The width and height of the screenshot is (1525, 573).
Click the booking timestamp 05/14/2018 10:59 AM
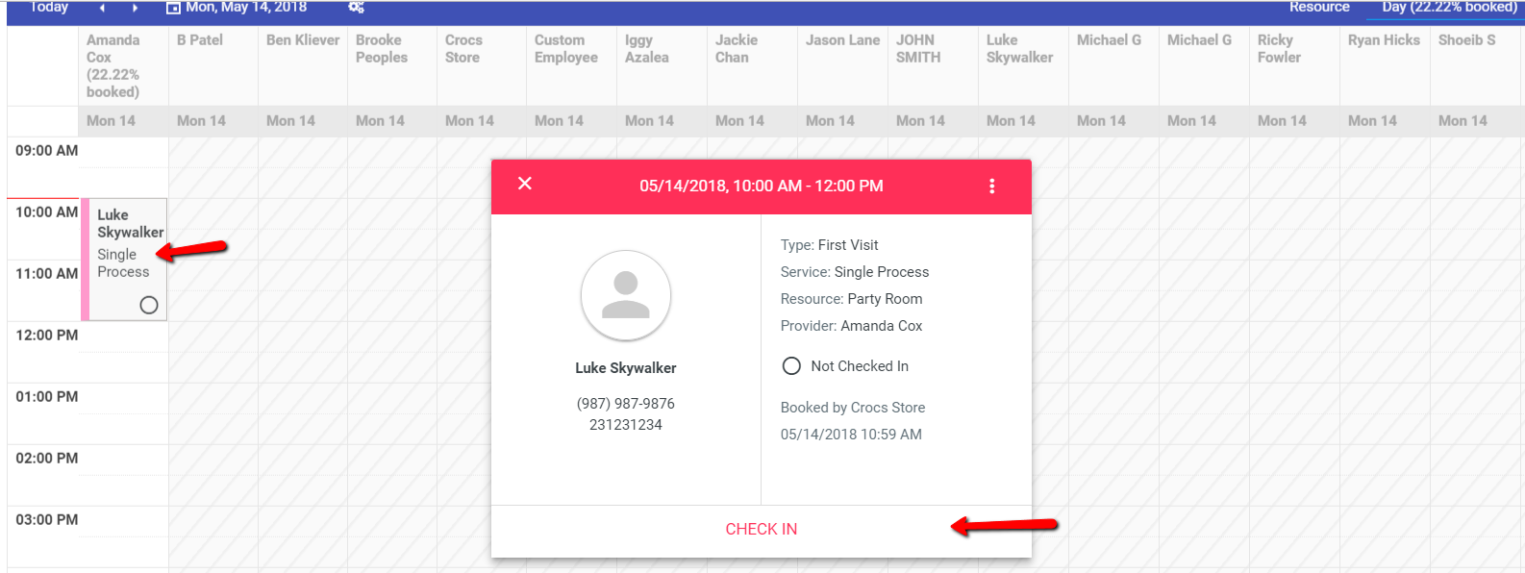click(851, 435)
